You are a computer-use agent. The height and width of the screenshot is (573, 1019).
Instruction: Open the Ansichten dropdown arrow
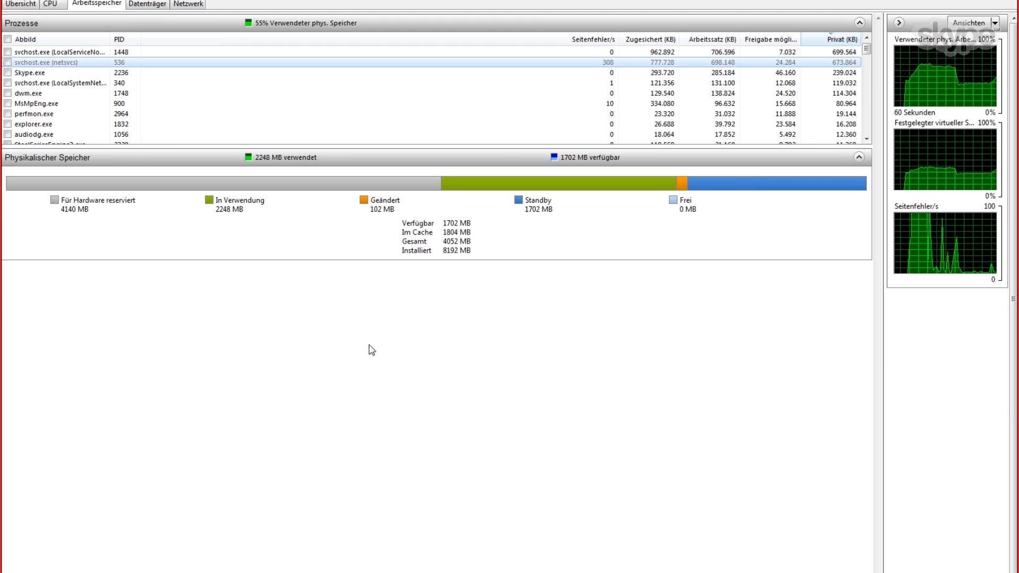tap(995, 23)
